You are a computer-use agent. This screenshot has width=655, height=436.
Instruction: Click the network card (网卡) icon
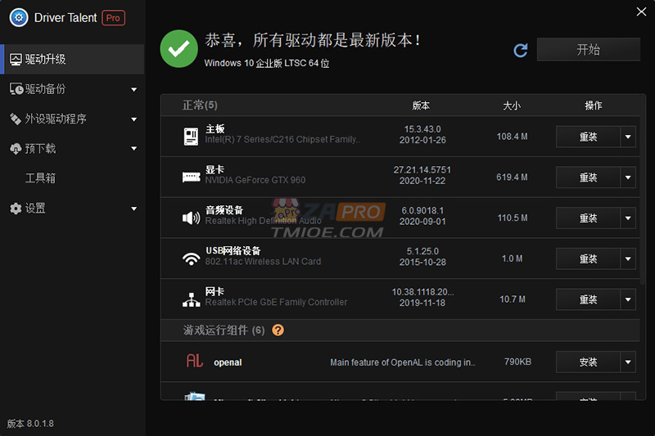[192, 299]
